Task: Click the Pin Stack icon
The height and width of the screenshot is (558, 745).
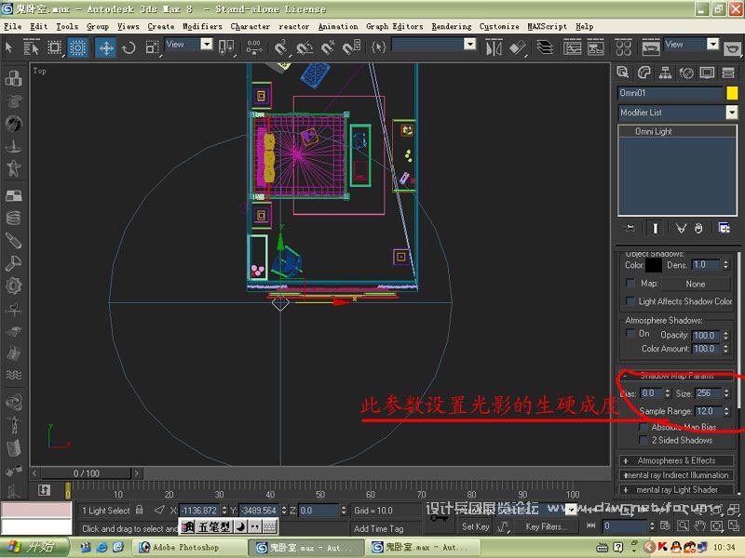Action: [630, 228]
